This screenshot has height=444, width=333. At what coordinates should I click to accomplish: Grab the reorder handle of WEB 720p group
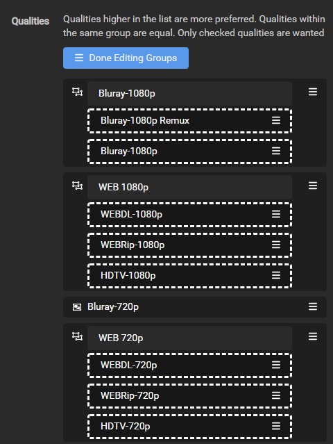click(313, 336)
